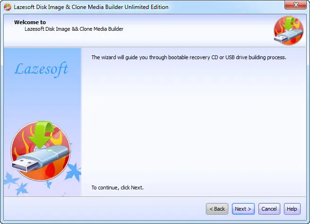
Task: Click the USB flame icon in header
Action: 288,30
